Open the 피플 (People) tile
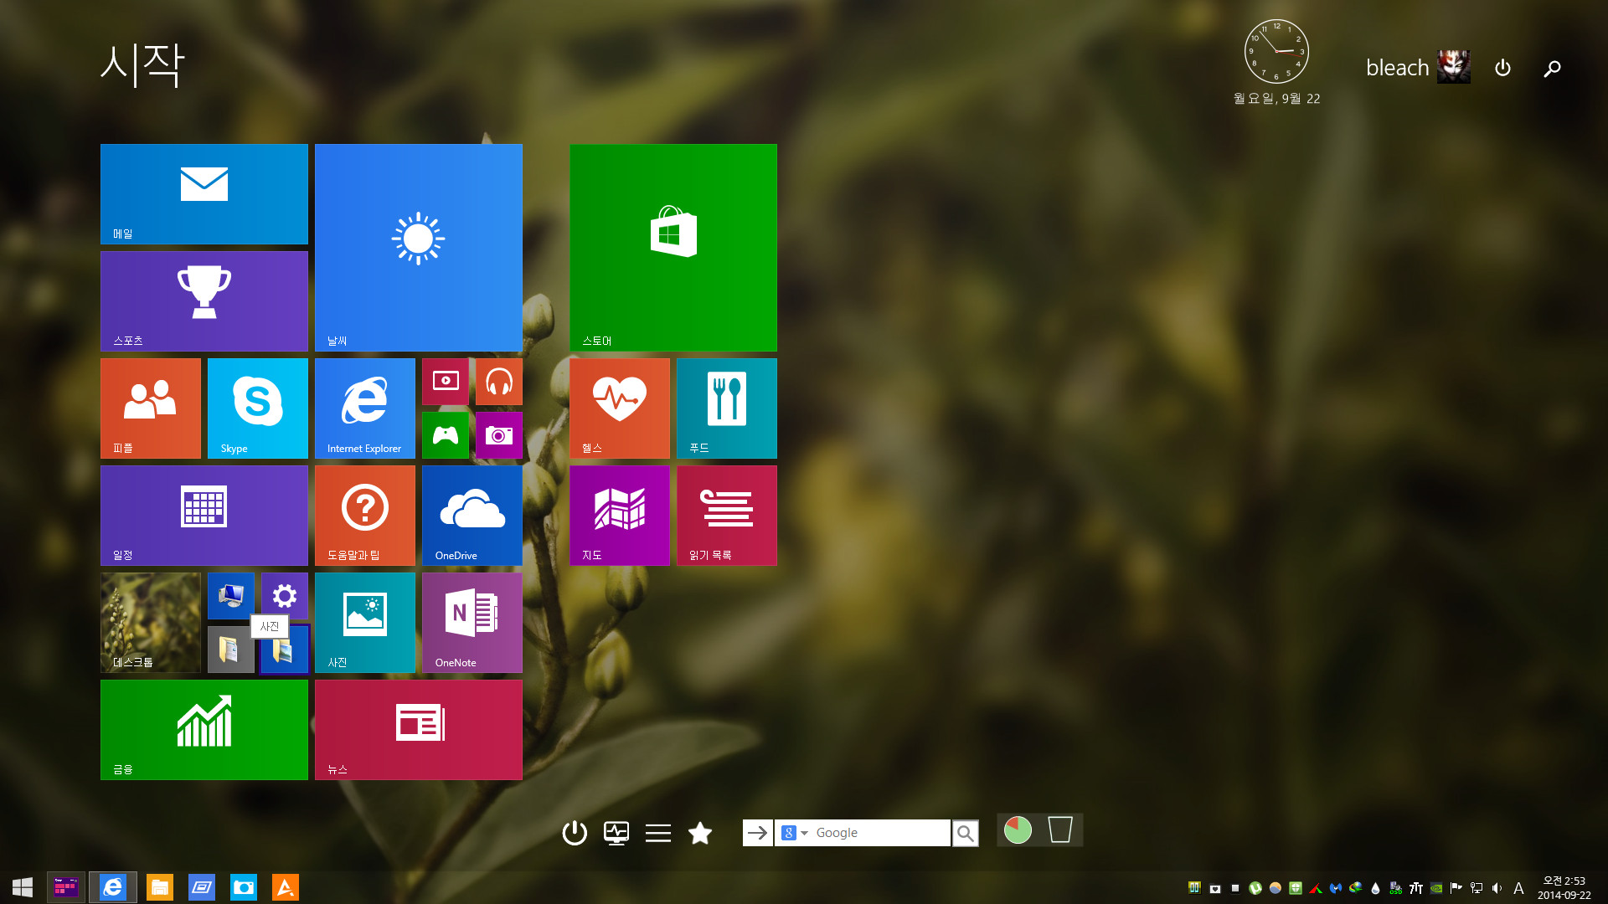Viewport: 1608px width, 904px height. pos(151,408)
